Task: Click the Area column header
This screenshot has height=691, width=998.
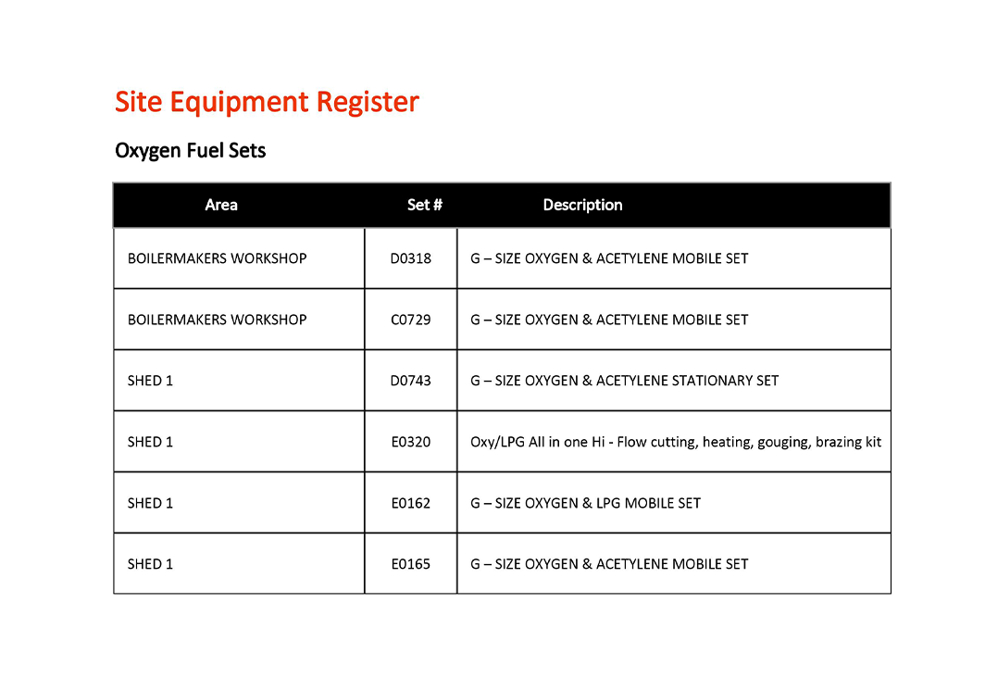Action: (x=221, y=205)
